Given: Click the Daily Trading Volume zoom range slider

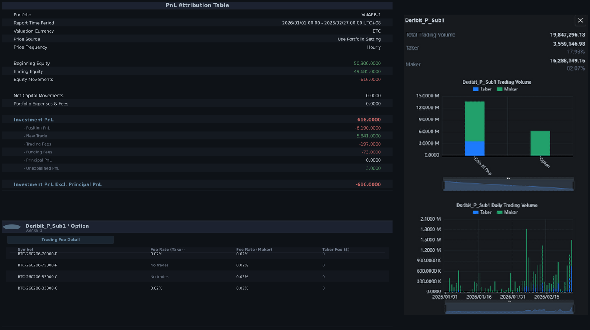Looking at the screenshot, I should coord(509,308).
